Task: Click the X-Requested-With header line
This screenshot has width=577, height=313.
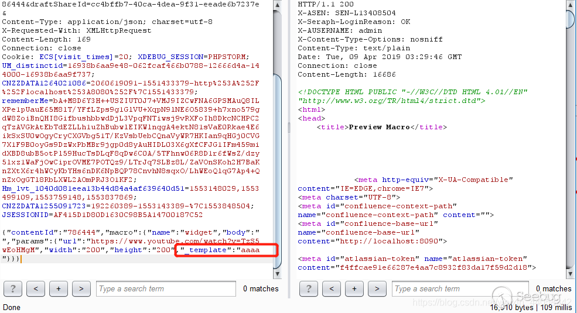Action: click(x=77, y=30)
